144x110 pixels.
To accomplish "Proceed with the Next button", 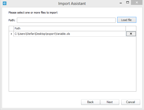I will click(110, 102).
